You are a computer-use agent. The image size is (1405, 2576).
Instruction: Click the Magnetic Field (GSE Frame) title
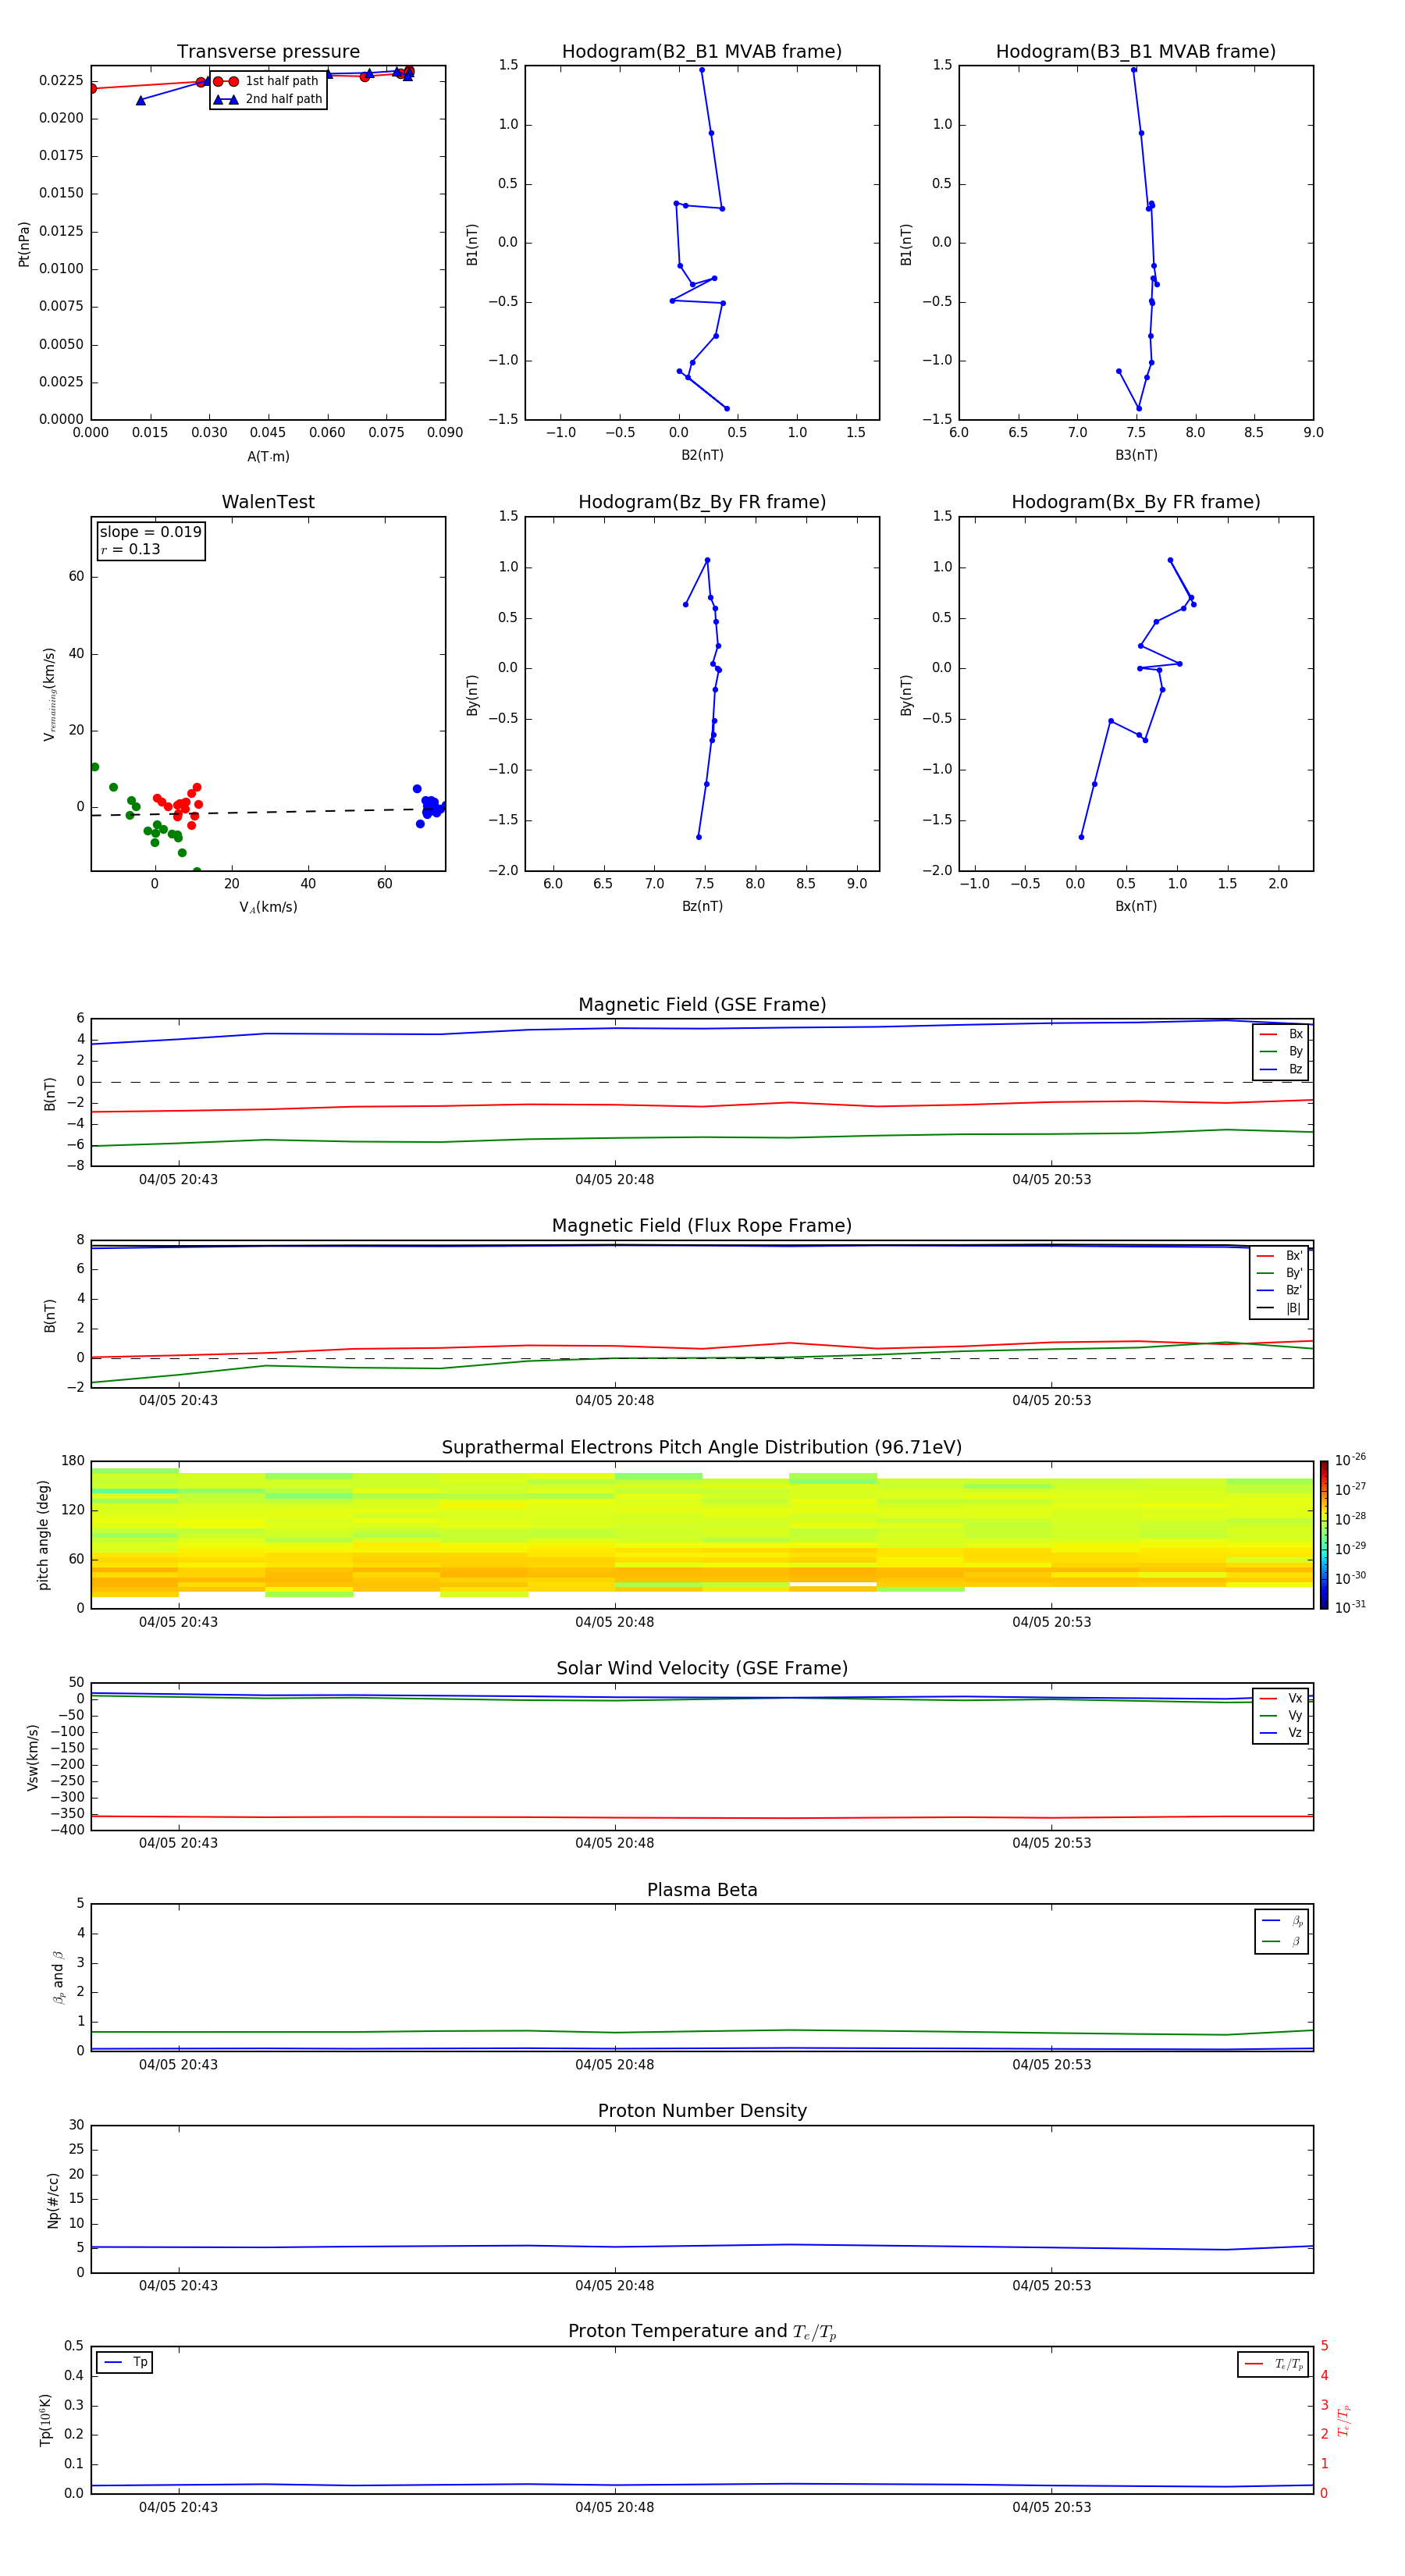click(701, 1005)
